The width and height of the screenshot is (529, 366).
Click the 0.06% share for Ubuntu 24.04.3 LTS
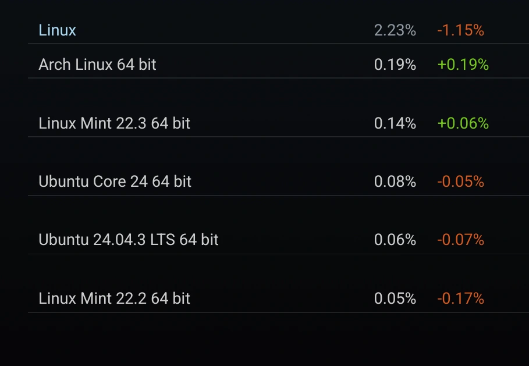click(x=395, y=240)
